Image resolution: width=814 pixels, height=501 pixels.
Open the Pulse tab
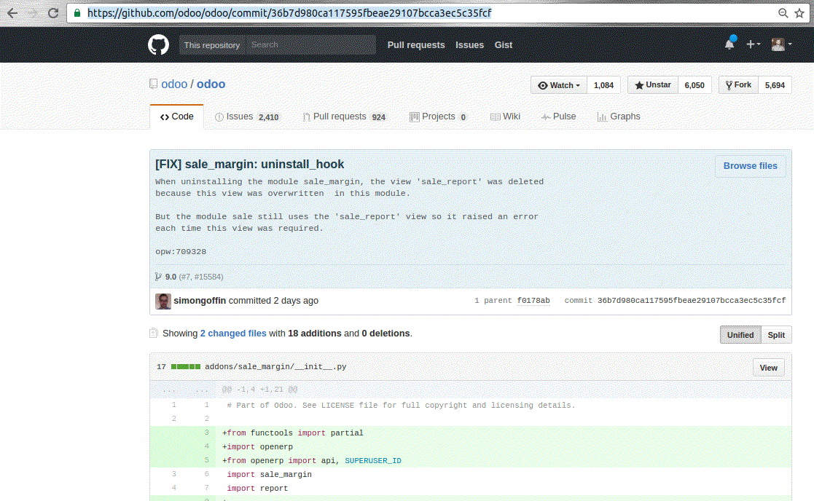click(x=558, y=117)
